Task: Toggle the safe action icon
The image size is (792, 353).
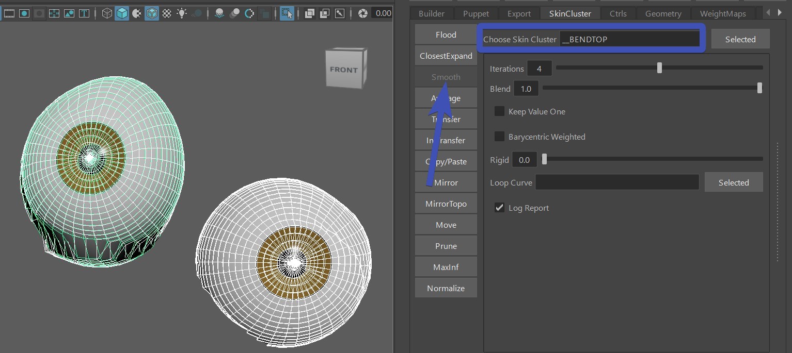Action: pyautogui.click(x=69, y=13)
